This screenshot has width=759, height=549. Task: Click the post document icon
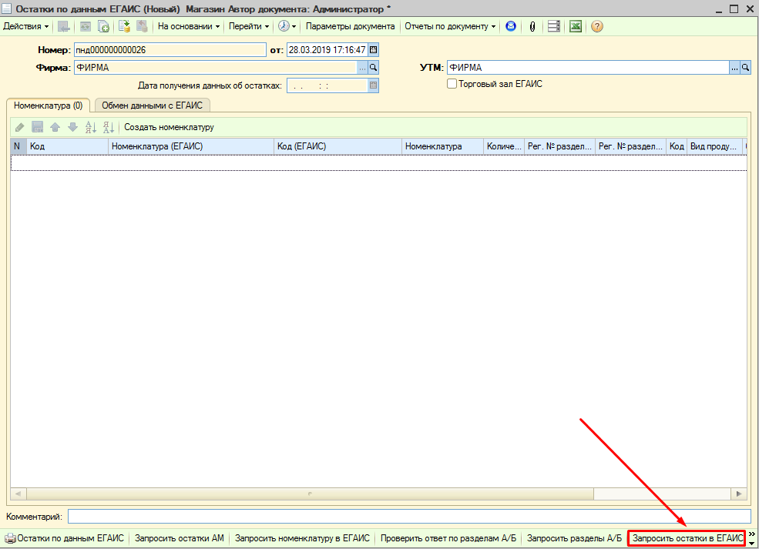pos(124,27)
